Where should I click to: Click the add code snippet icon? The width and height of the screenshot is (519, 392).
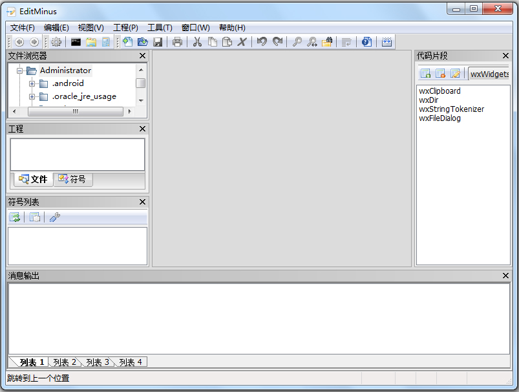click(425, 74)
